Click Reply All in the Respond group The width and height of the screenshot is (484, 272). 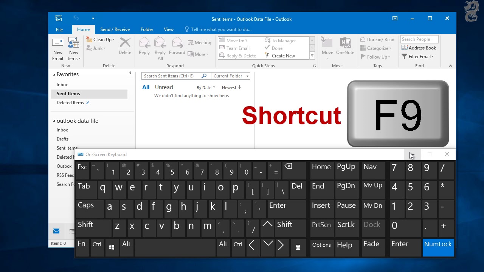(x=160, y=49)
